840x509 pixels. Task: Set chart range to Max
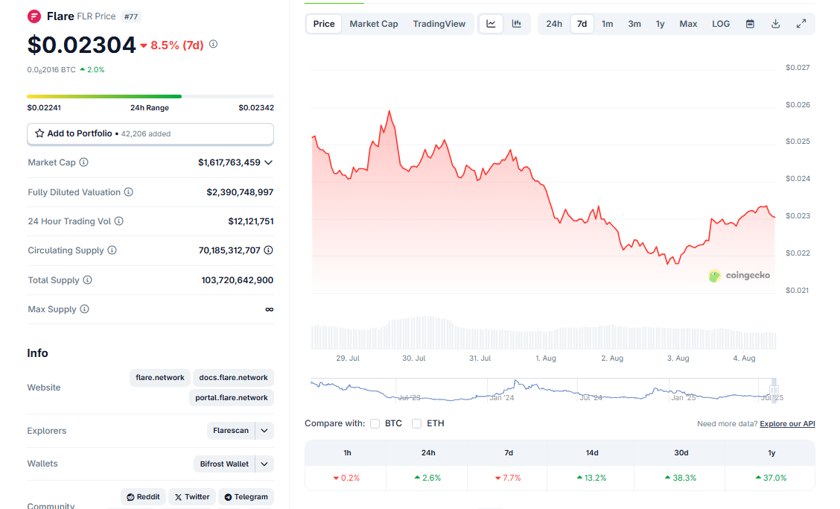[688, 24]
